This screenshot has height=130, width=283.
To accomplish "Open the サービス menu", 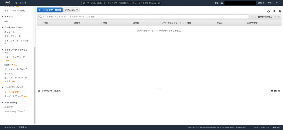I will [x=21, y=3].
